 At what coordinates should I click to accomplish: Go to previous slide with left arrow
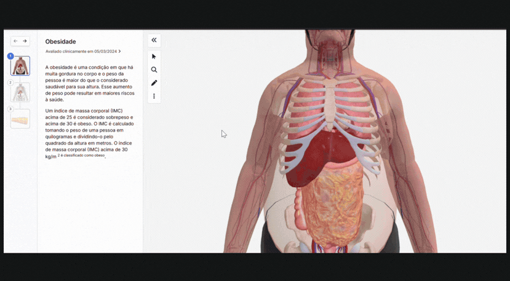coord(16,41)
